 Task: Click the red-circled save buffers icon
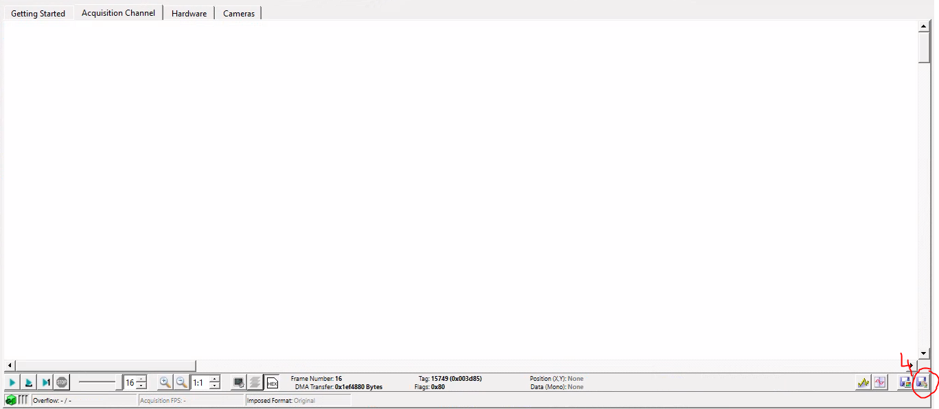click(x=923, y=383)
